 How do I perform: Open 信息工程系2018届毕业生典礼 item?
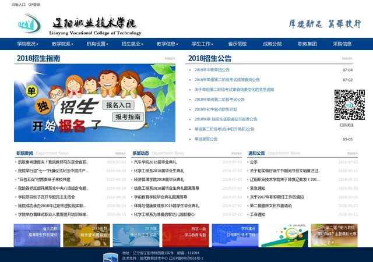[x=166, y=188]
